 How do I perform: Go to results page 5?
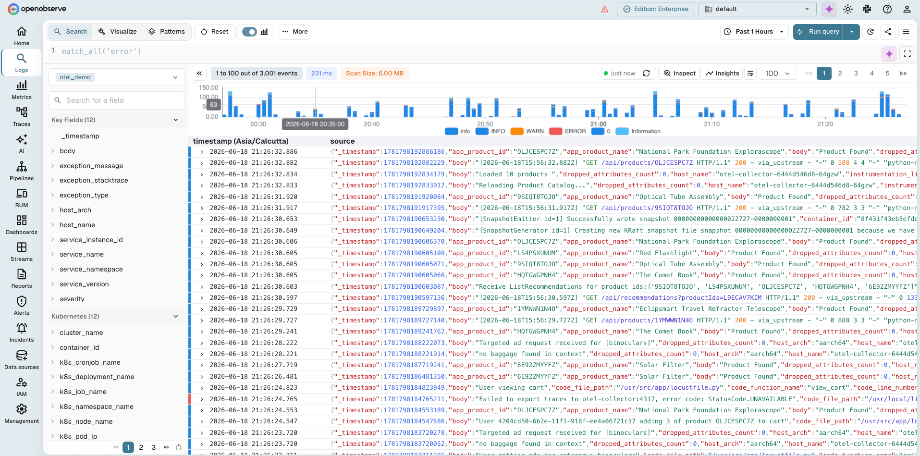(x=887, y=74)
